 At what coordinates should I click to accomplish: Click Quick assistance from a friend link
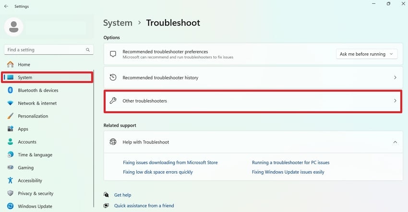144,205
